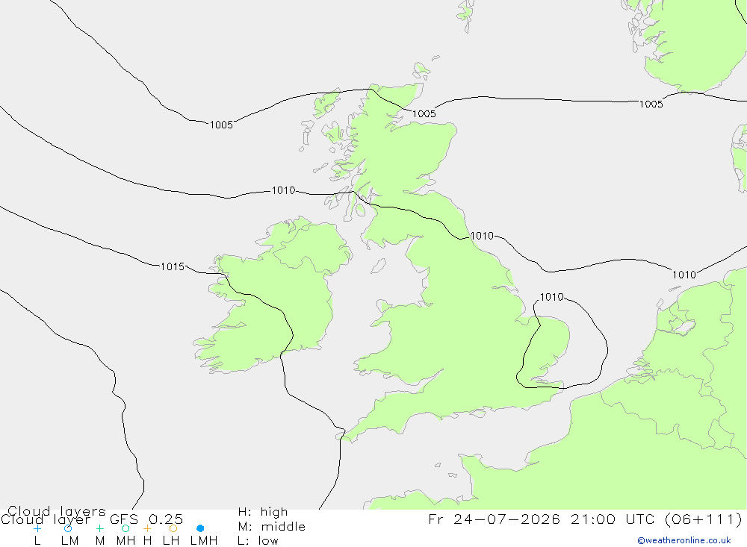This screenshot has width=747, height=547.
Task: Open the weatheronline.co.uk copyright link
Action: (x=684, y=540)
